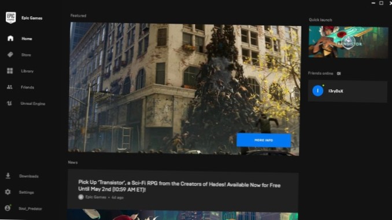Go to Settings menu label
This screenshot has height=220, width=392.
[26, 192]
